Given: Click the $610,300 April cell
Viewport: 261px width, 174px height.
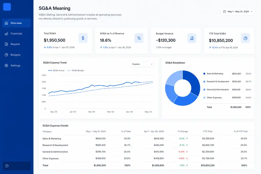Looking at the screenshot, I should point(159,138).
